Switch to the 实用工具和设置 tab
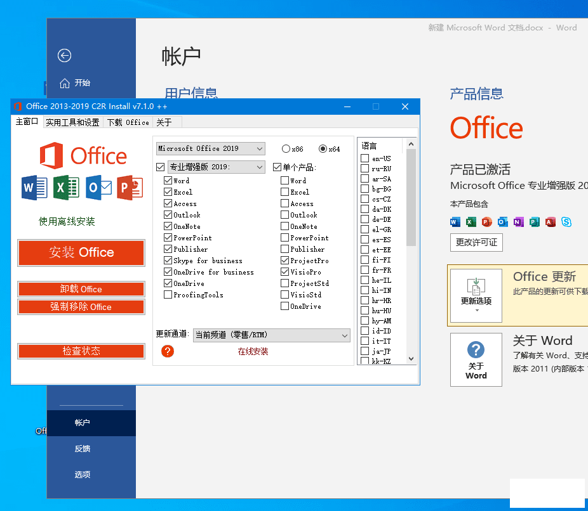This screenshot has width=588, height=511. click(x=72, y=122)
